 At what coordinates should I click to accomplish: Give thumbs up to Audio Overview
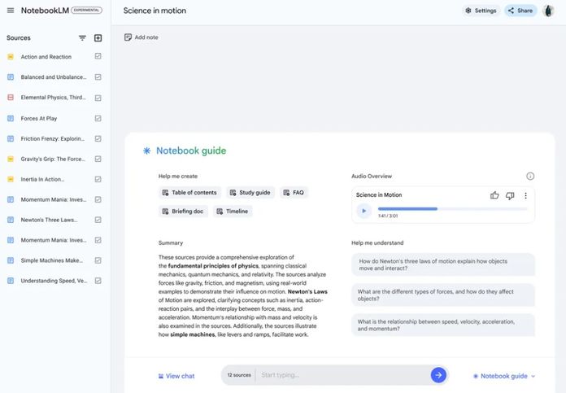pyautogui.click(x=494, y=195)
